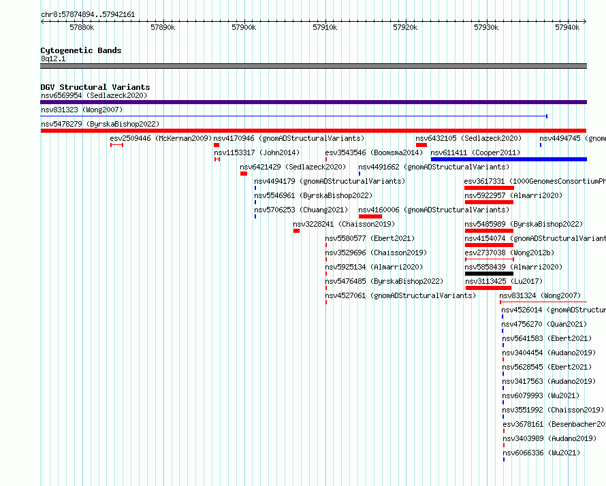This screenshot has height=486, width=606.
Task: Open nsv611411 (Cooper2011) variant label
Action: (475, 152)
